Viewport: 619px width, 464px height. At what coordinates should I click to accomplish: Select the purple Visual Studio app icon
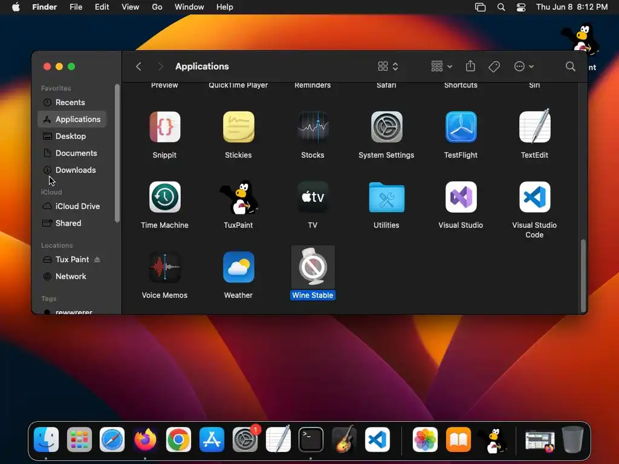[461, 197]
